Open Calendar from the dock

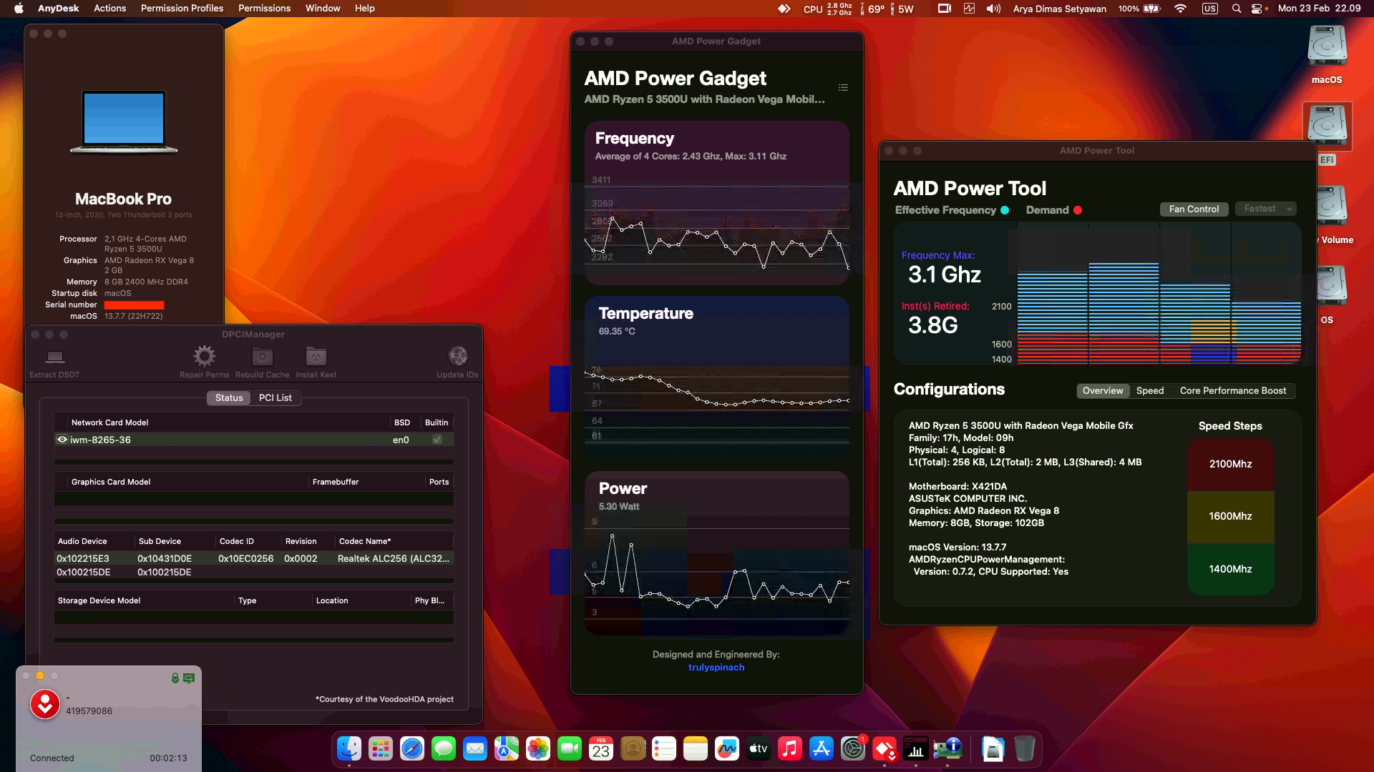tap(601, 748)
